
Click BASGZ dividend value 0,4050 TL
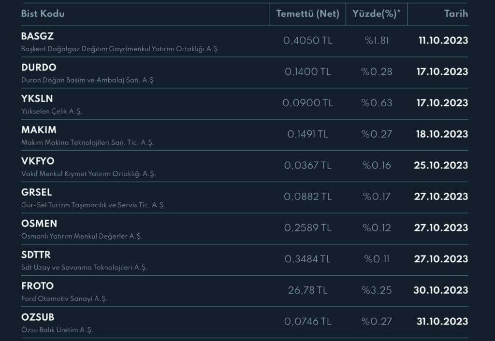[x=307, y=41]
